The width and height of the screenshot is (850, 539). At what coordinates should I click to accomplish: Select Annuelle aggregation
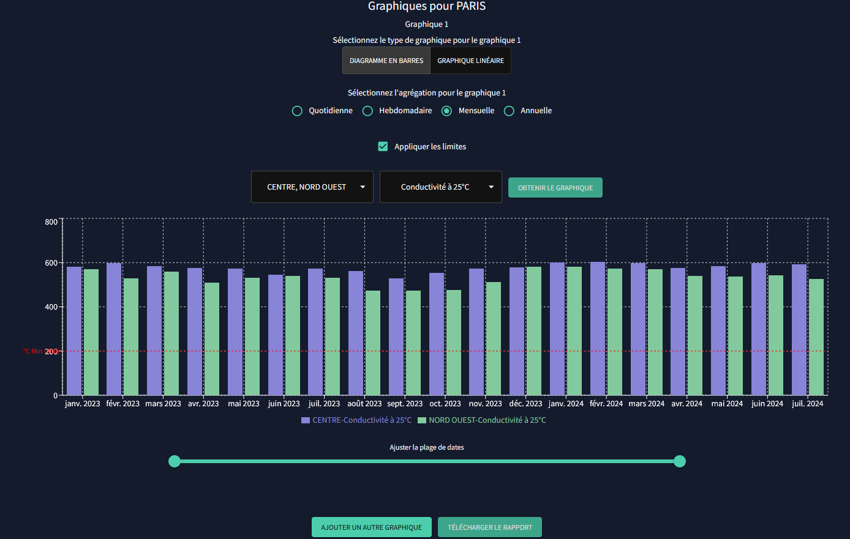pos(509,111)
